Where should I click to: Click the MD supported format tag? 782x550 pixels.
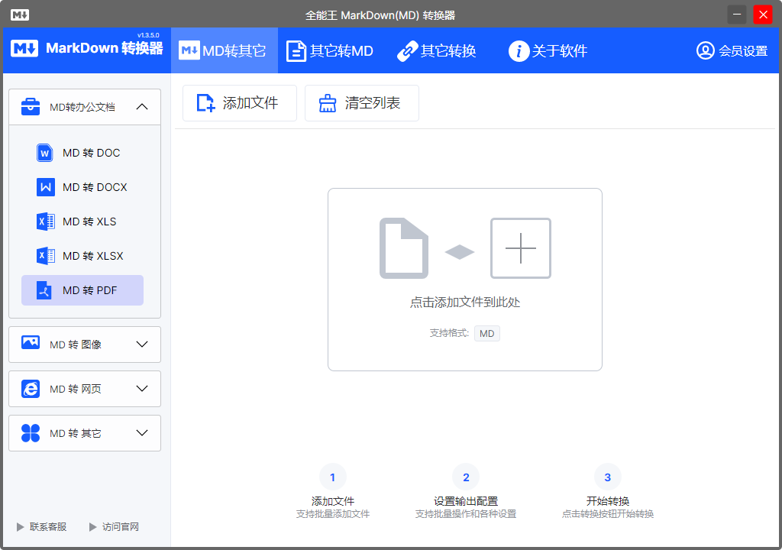(x=486, y=333)
